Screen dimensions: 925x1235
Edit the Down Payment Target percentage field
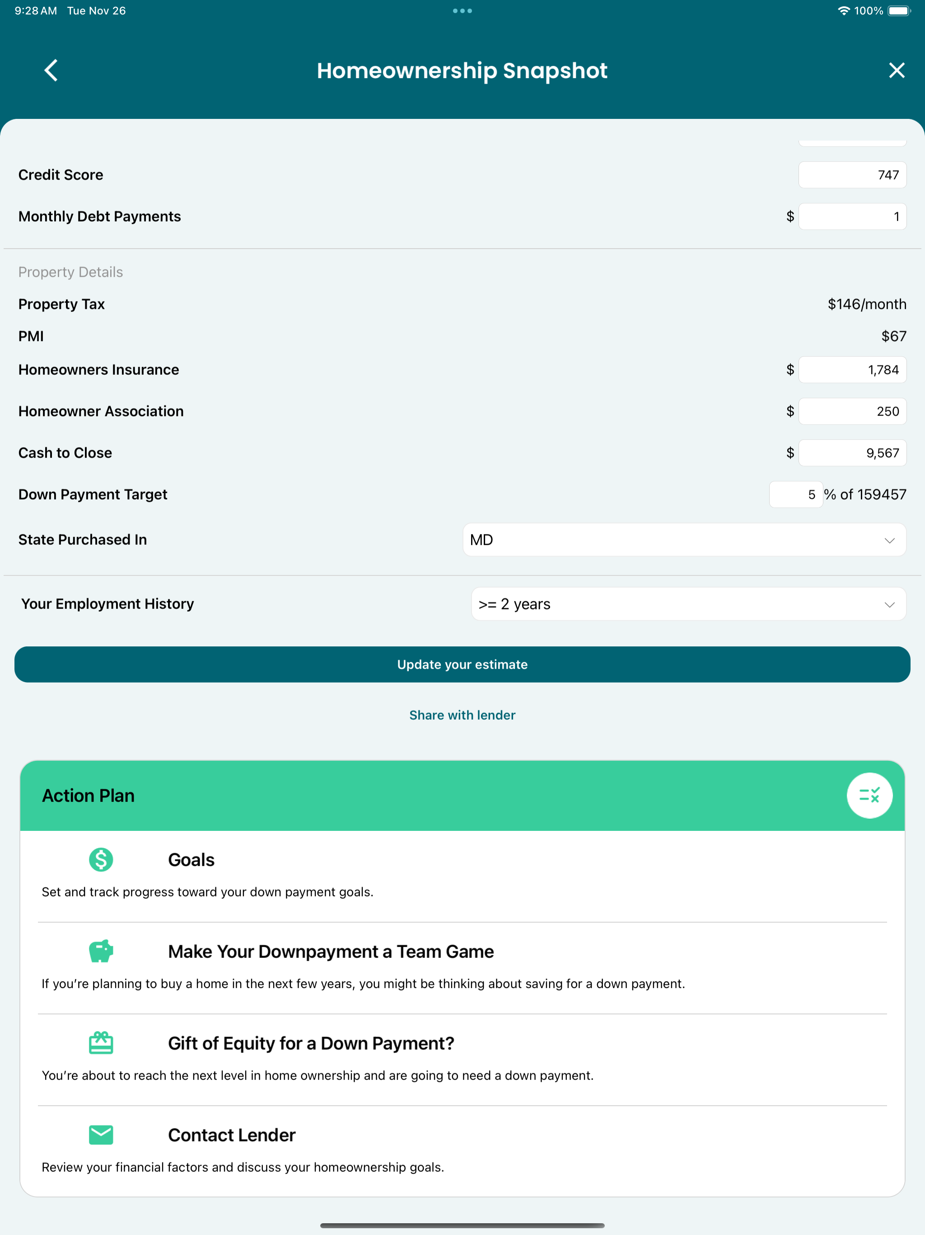pos(795,494)
